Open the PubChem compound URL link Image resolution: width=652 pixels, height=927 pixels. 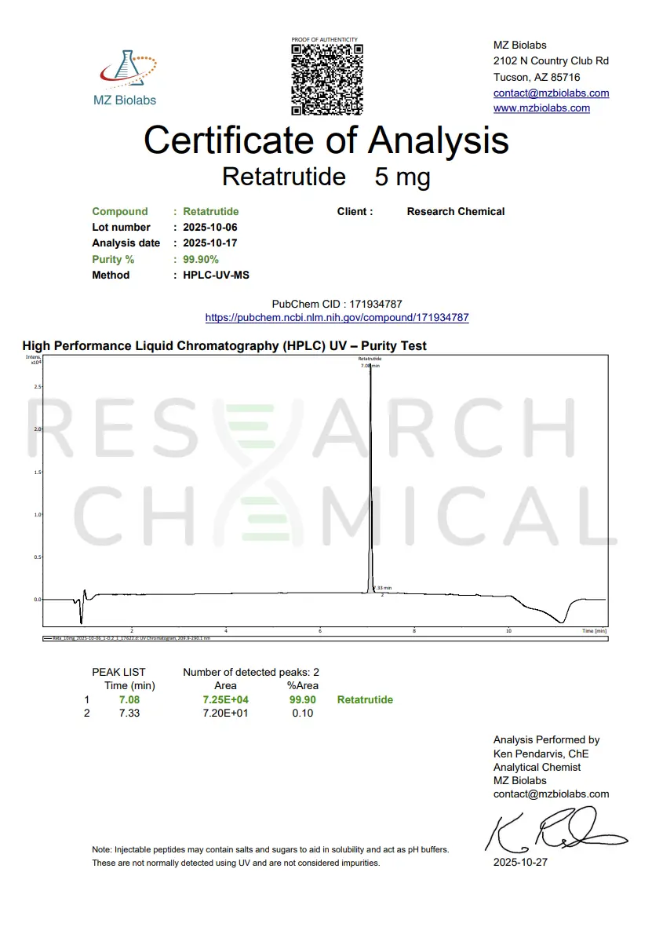pyautogui.click(x=337, y=318)
